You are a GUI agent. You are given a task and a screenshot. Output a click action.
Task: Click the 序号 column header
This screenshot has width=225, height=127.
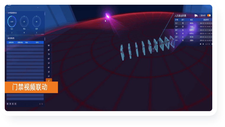tap(177, 20)
